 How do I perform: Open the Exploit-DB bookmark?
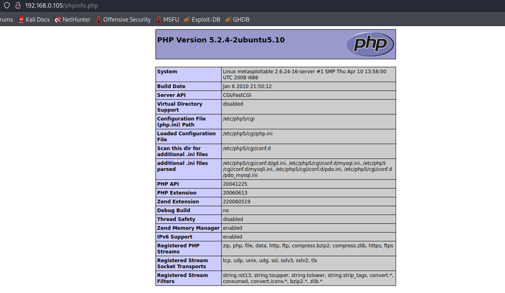tap(202, 20)
